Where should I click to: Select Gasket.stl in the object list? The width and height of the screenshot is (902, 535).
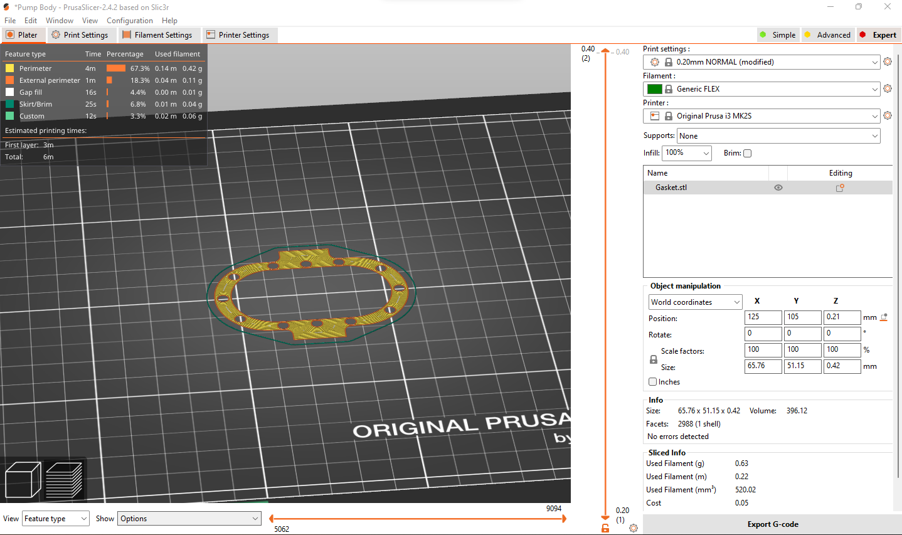click(671, 188)
